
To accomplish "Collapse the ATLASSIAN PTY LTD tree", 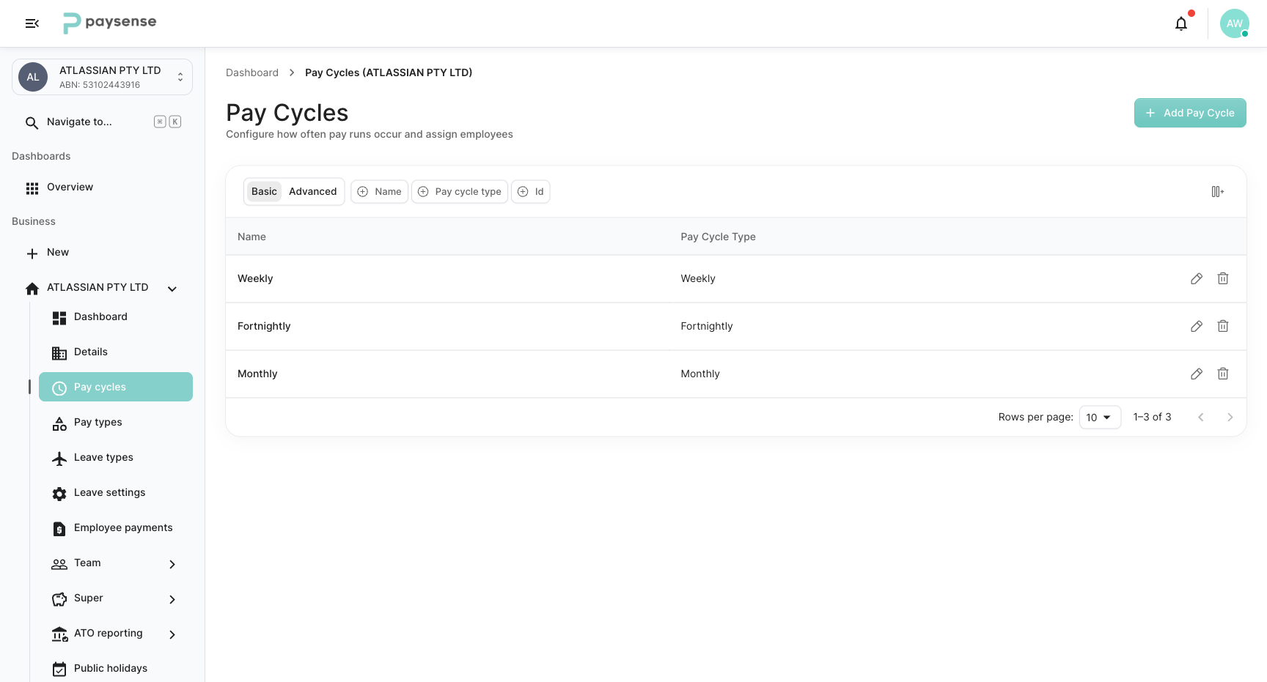I will [x=172, y=289].
